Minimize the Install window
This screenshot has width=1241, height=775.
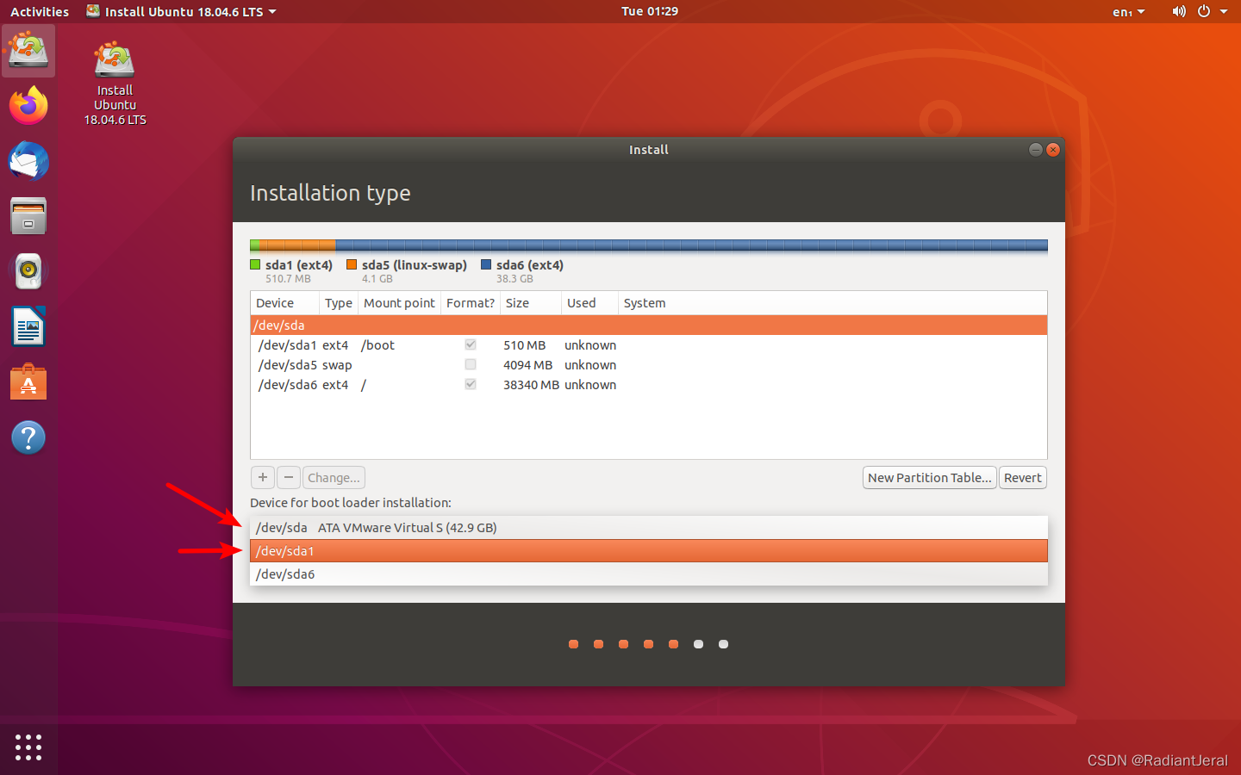click(1036, 150)
